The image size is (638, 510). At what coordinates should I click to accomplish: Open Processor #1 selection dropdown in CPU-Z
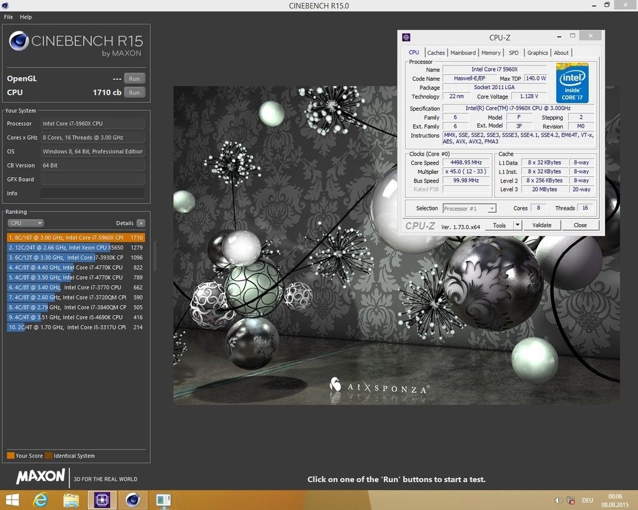(x=469, y=208)
